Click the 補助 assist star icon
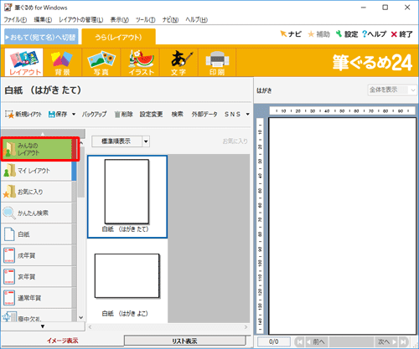 (318, 34)
